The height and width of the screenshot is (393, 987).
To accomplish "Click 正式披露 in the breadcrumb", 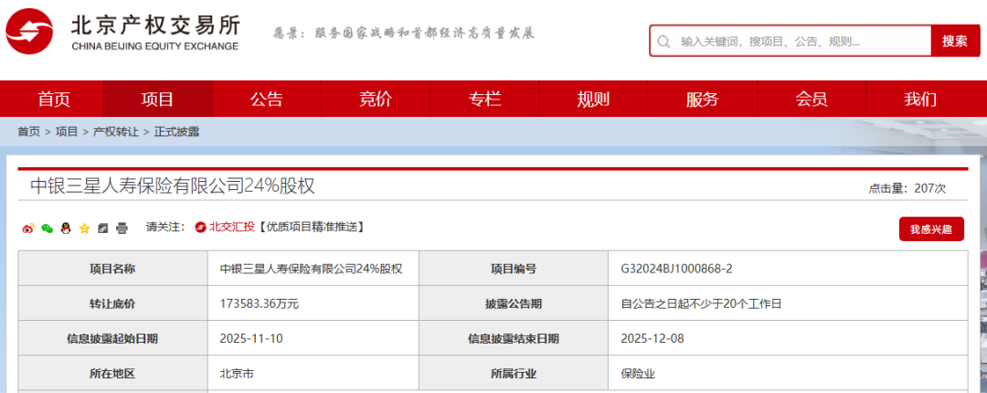I will tap(177, 132).
